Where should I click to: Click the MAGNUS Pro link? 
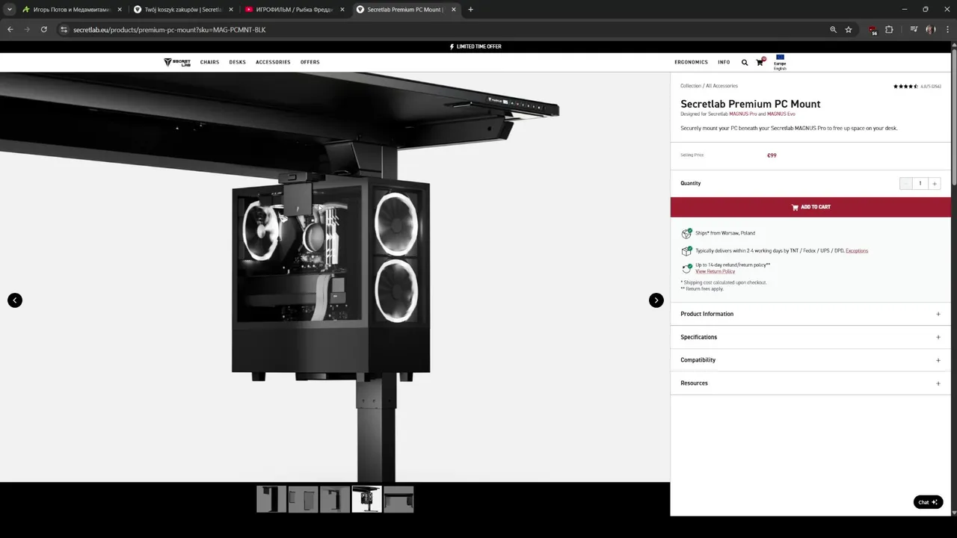(743, 114)
